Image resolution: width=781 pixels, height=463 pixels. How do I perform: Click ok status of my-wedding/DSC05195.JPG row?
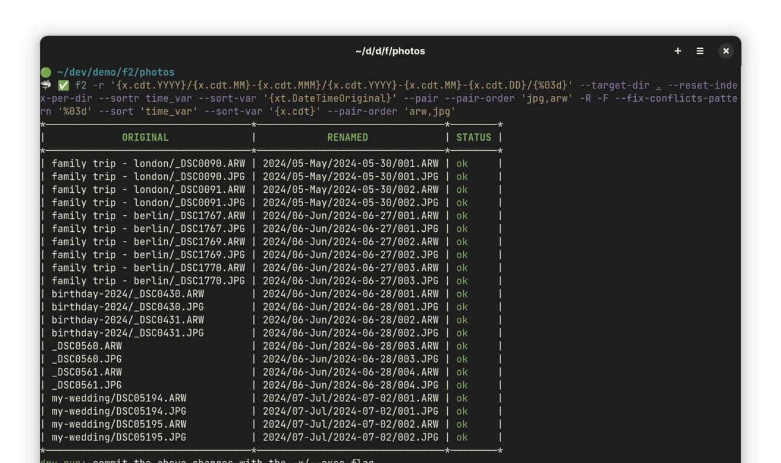click(x=462, y=437)
